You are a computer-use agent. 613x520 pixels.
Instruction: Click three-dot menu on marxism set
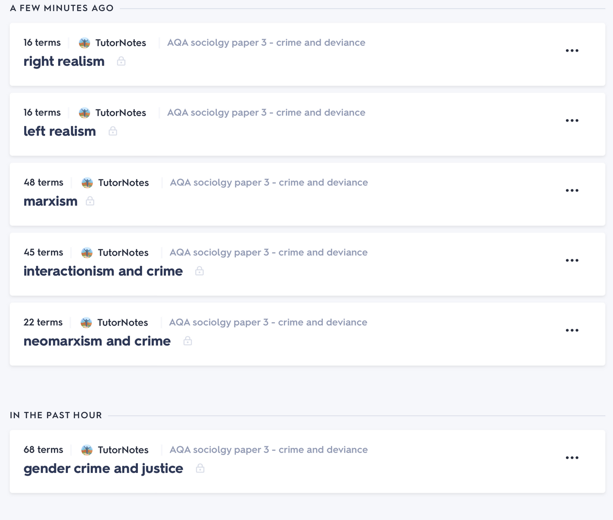572,190
